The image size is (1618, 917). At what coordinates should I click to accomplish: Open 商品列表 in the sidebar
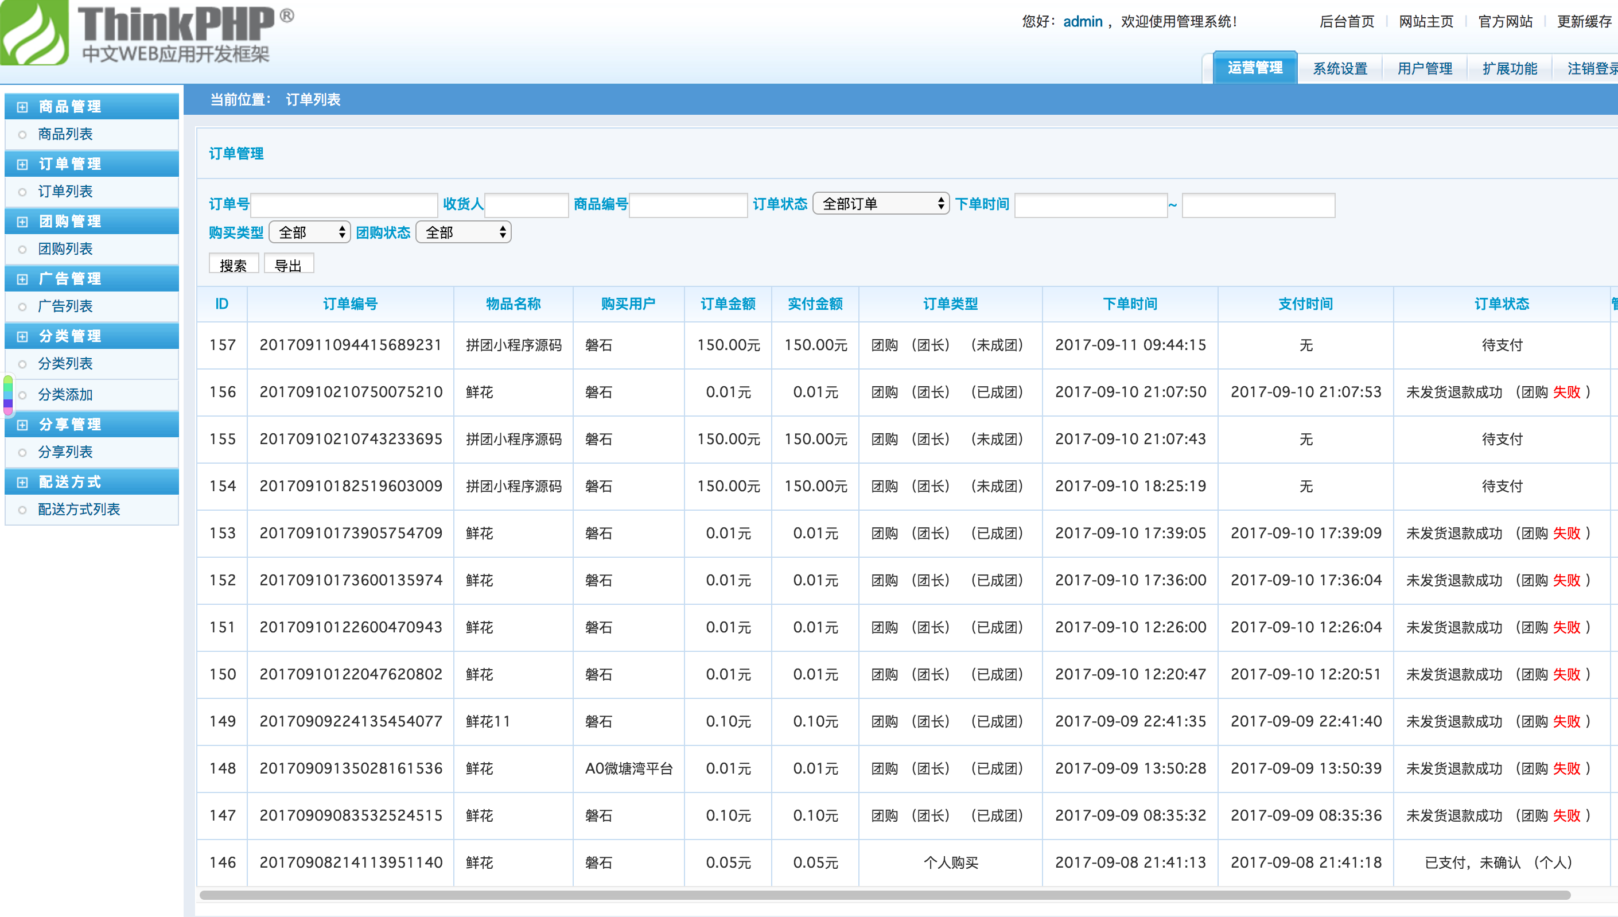pos(65,134)
